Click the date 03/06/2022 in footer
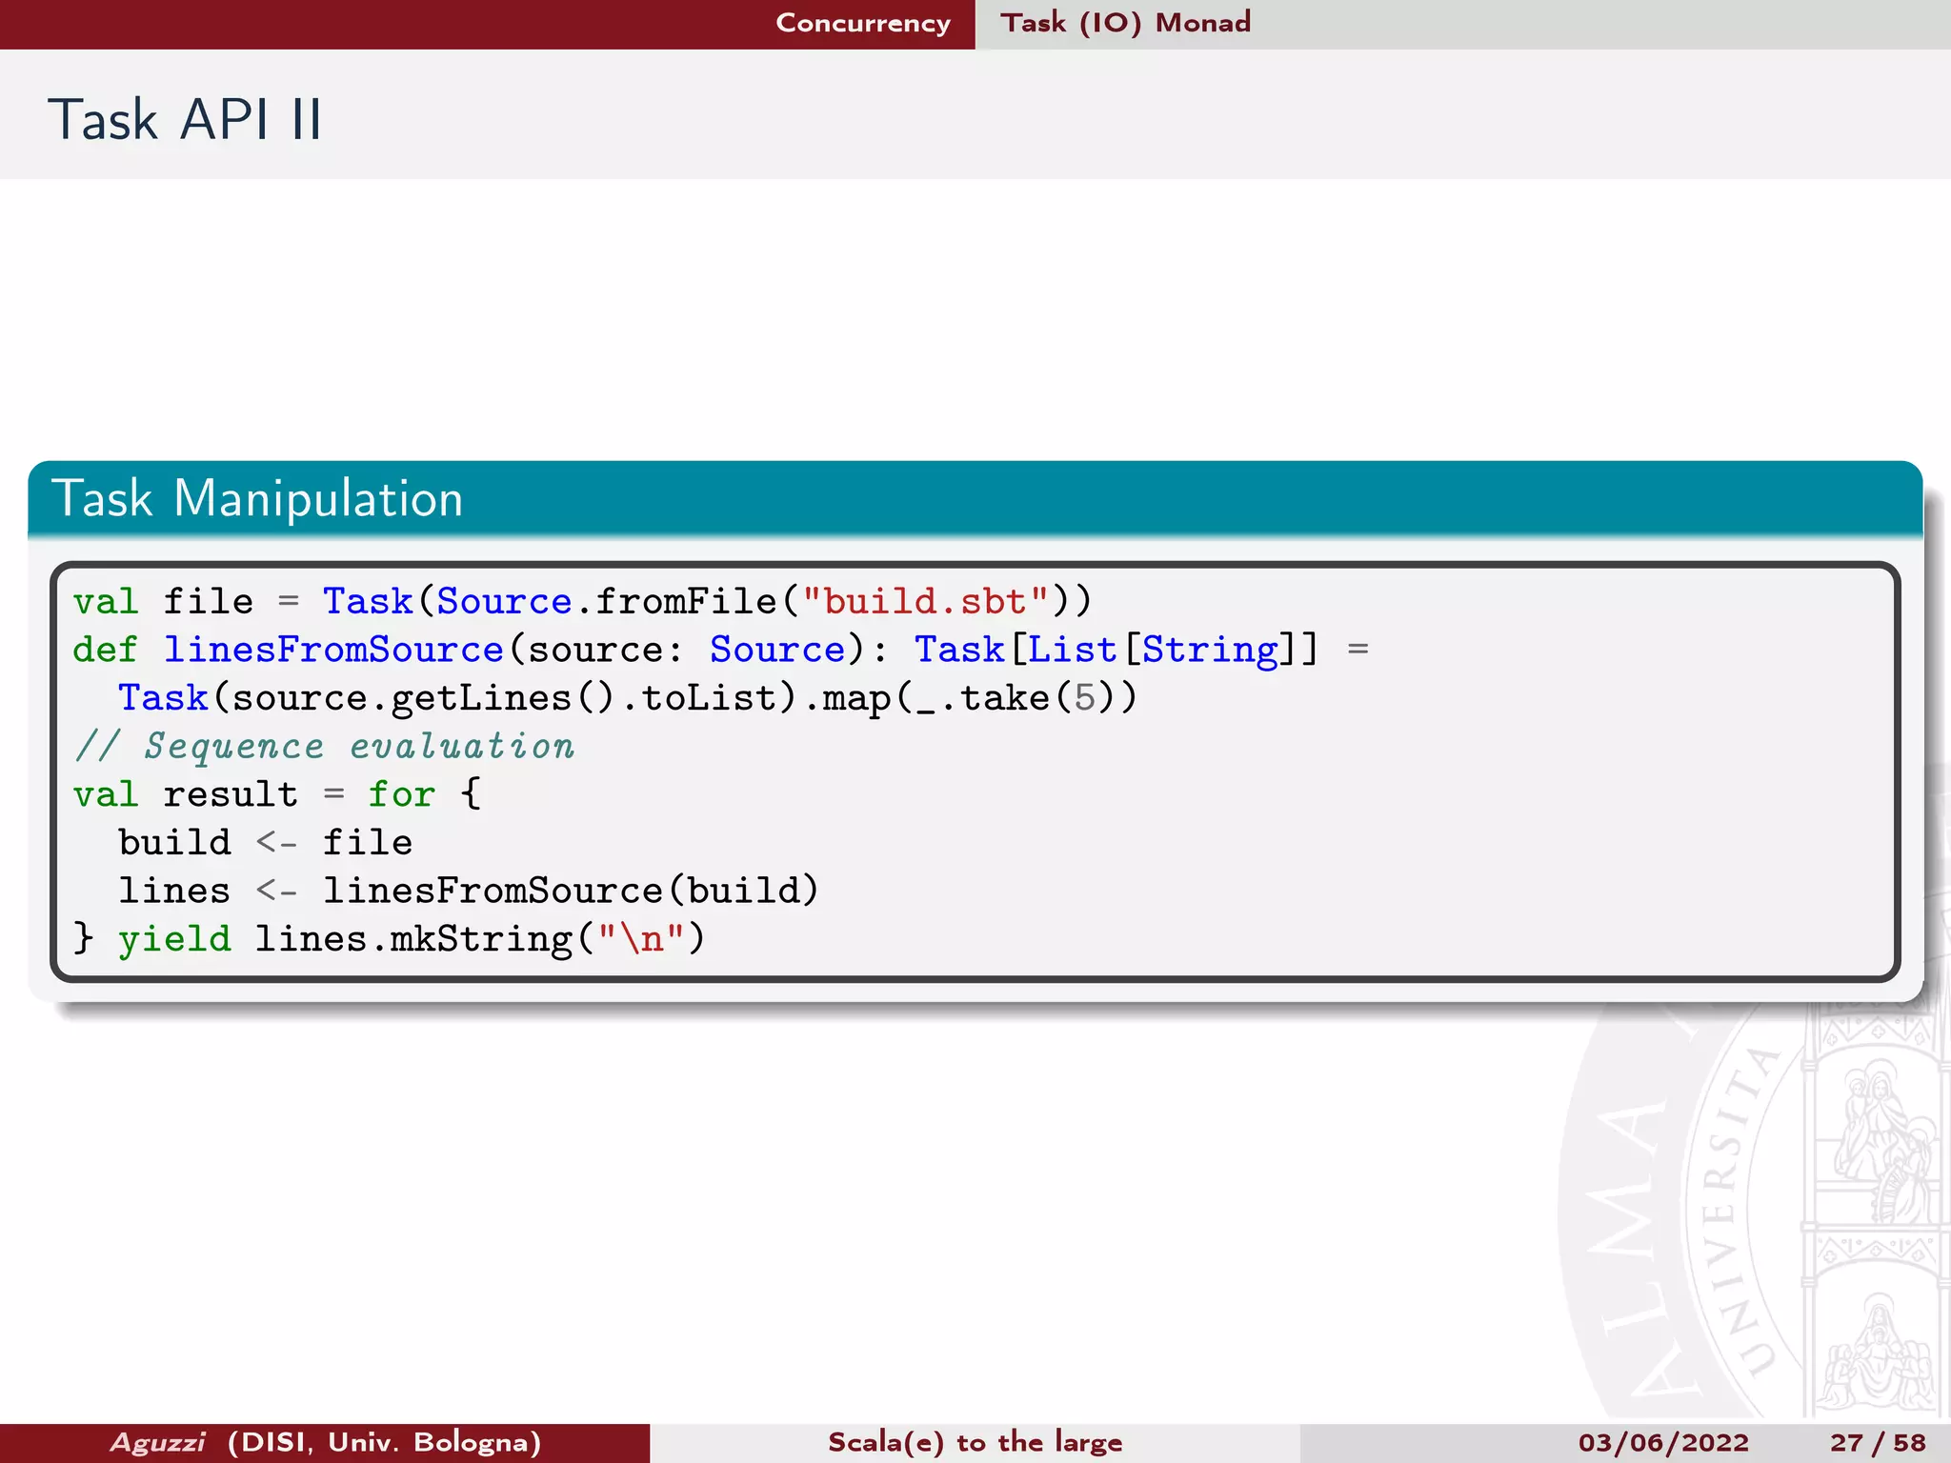This screenshot has height=1463, width=1951. (1663, 1442)
